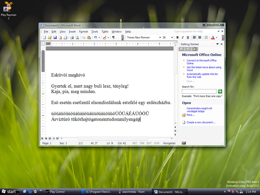Viewport: 260px width, 195px height.
Task: Open the font size dropdown arrow
Action: pyautogui.click(x=172, y=37)
